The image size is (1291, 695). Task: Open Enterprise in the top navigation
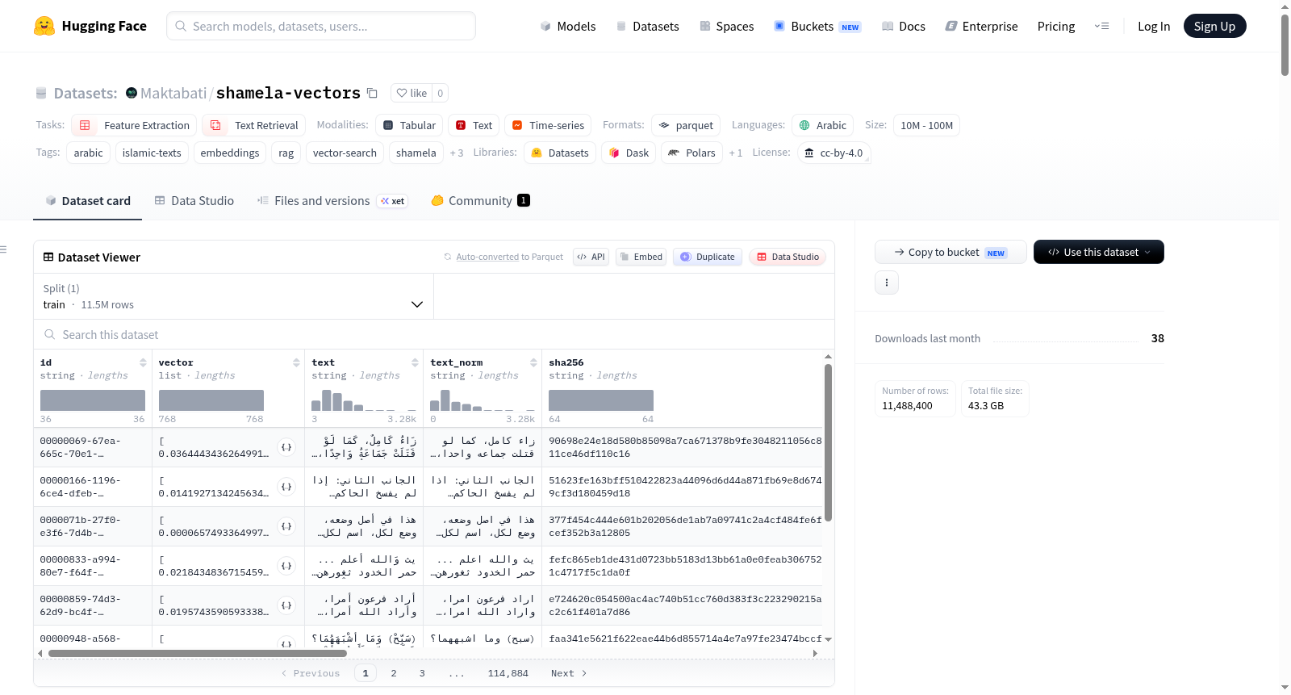pyautogui.click(x=981, y=26)
